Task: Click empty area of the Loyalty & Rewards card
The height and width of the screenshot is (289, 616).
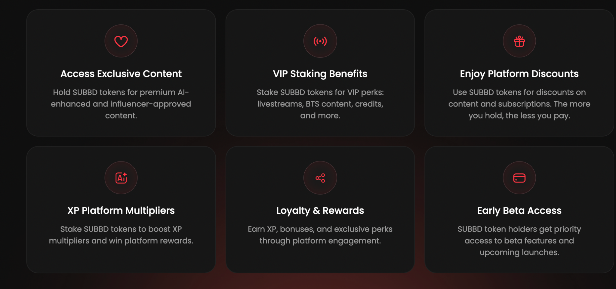Action: [320, 259]
